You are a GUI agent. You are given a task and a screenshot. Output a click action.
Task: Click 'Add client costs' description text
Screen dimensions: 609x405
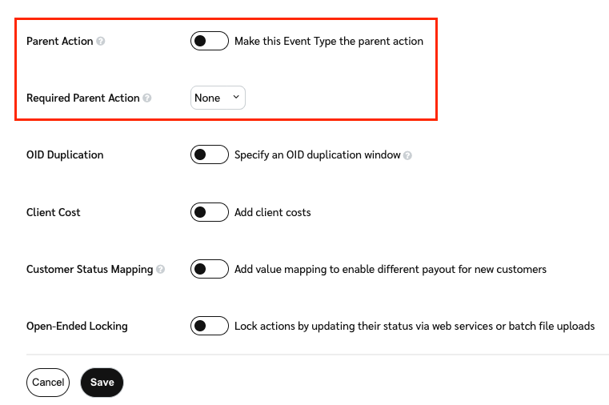[x=272, y=212]
